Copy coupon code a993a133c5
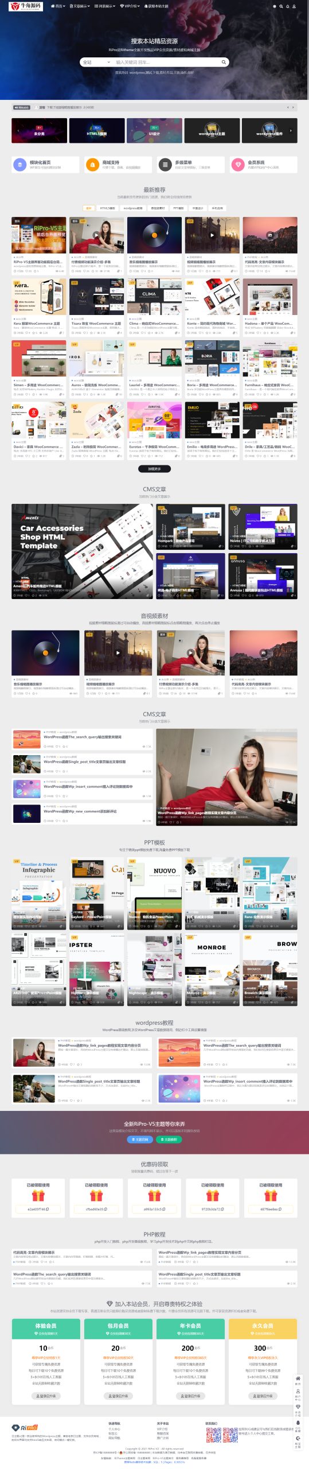 (x=154, y=1209)
